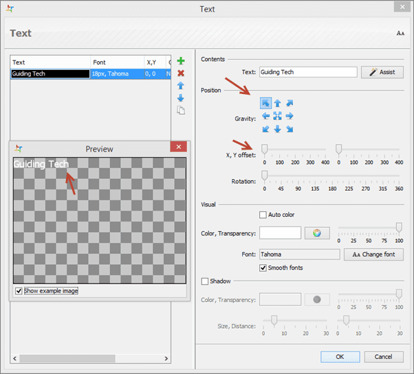Duplicate the selected text entry
This screenshot has height=374, width=414.
[181, 110]
